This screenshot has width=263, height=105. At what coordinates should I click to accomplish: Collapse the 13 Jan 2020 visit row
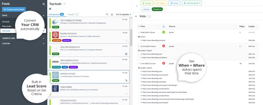click(x=139, y=46)
